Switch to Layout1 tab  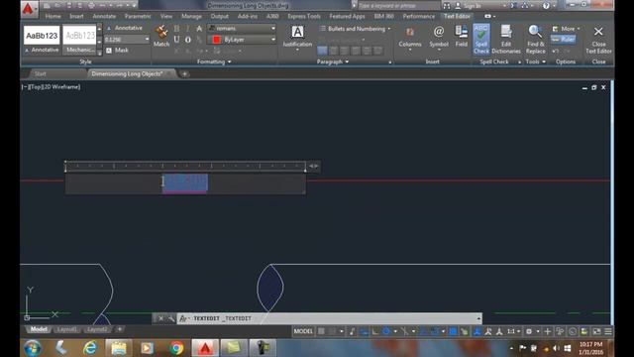(x=66, y=329)
